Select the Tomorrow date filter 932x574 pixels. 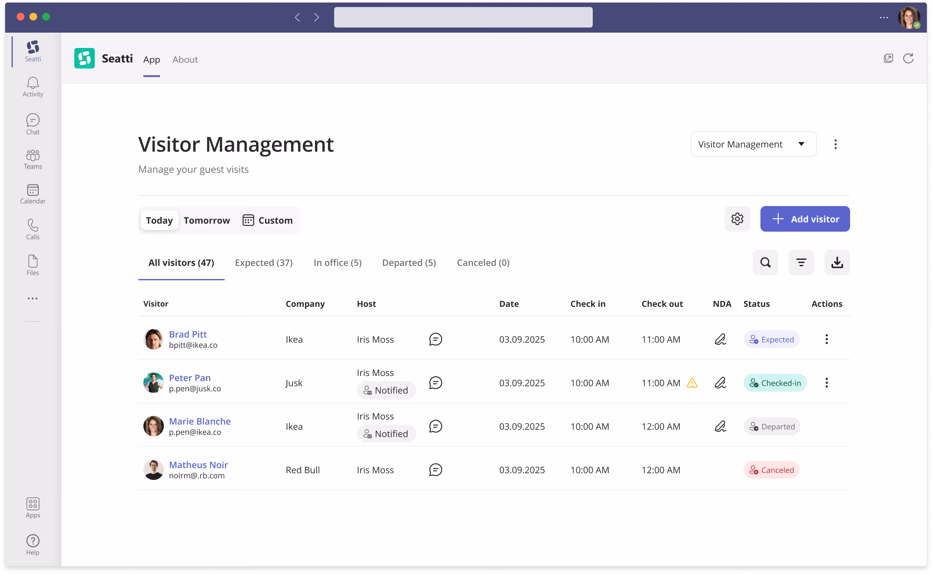pyautogui.click(x=207, y=220)
